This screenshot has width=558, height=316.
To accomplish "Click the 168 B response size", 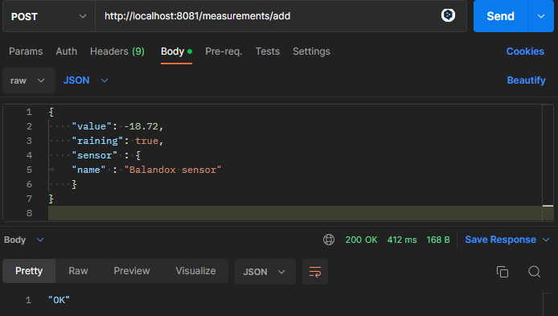I will 438,240.
